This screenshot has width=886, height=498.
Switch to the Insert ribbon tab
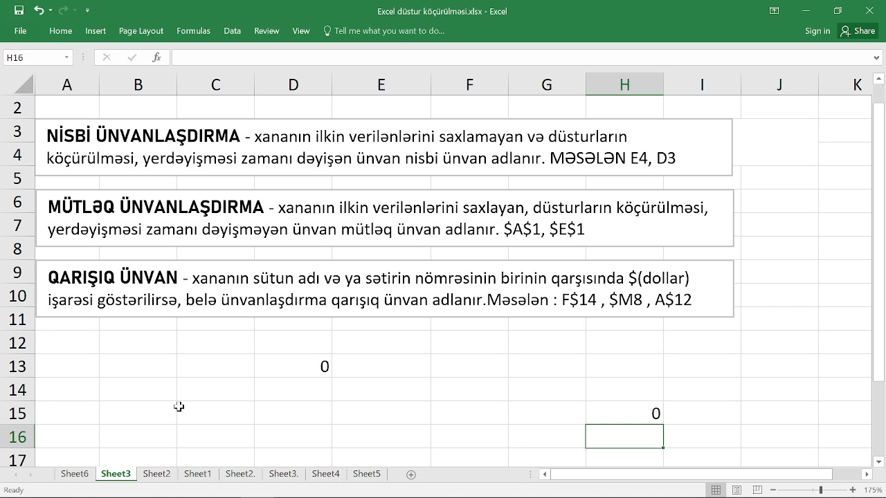(x=96, y=31)
